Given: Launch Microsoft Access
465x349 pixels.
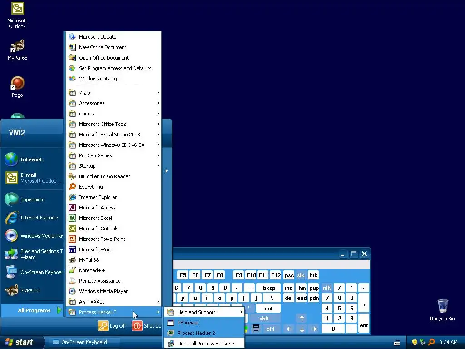Looking at the screenshot, I should tap(113, 208).
